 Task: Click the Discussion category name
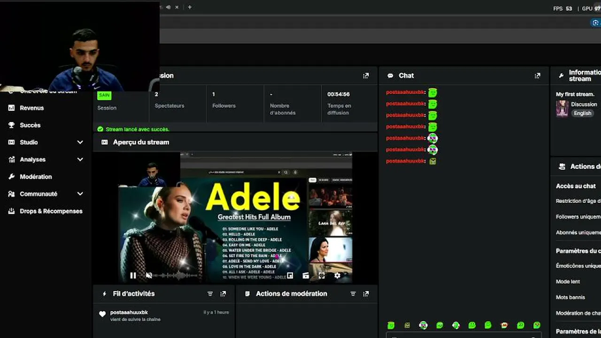coord(584,104)
